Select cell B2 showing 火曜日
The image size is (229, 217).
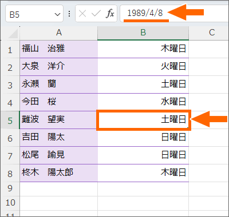click(143, 67)
